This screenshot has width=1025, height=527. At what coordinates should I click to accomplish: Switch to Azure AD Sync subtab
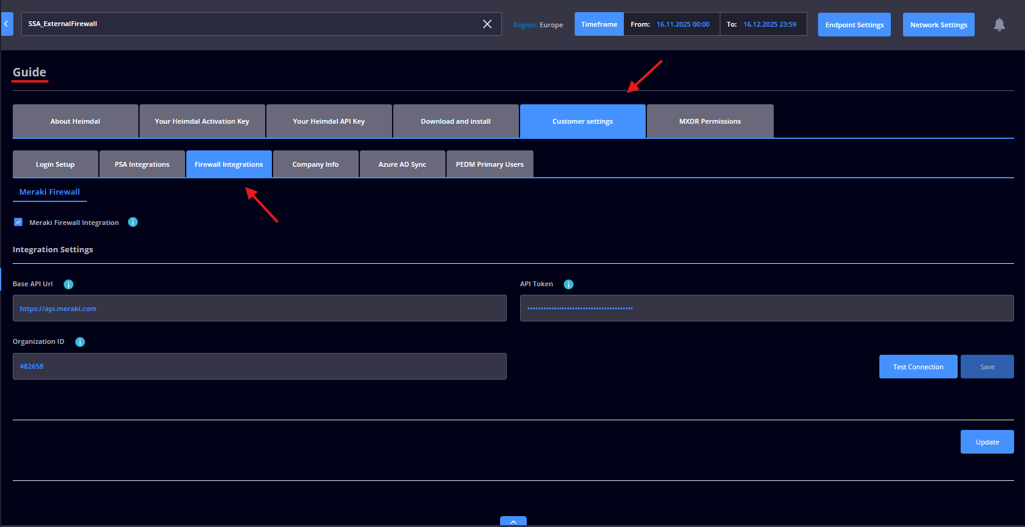402,164
